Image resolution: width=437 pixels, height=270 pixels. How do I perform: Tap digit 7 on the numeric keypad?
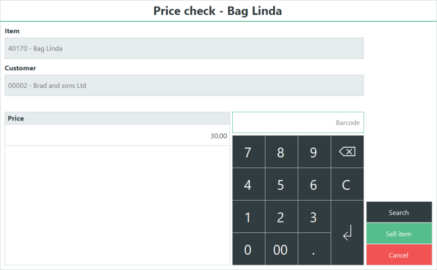point(249,152)
